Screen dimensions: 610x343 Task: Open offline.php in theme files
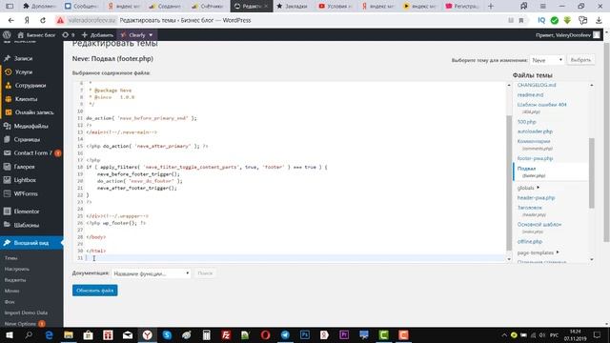tap(530, 241)
